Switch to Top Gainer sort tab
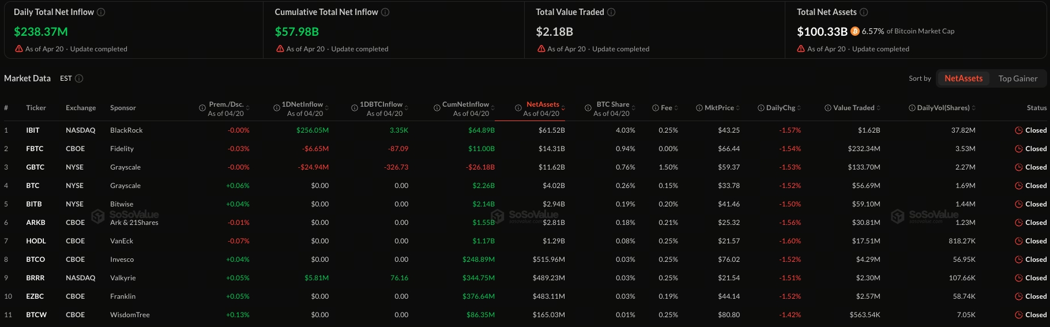 pyautogui.click(x=1018, y=78)
